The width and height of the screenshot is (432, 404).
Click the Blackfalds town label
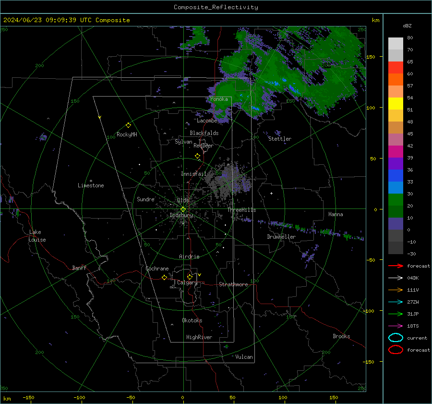tap(204, 133)
